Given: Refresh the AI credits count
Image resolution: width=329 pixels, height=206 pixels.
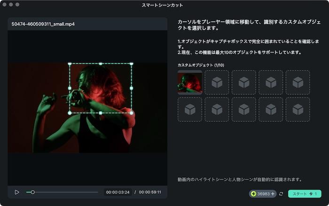Looking at the screenshot, I should tap(281, 194).
